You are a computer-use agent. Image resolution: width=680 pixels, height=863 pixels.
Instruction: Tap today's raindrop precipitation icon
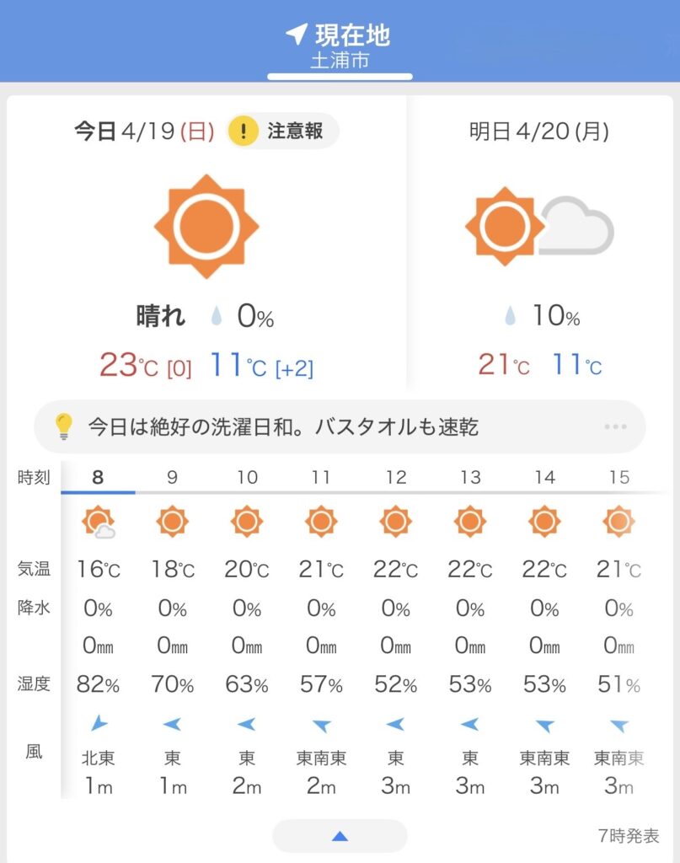click(x=217, y=317)
